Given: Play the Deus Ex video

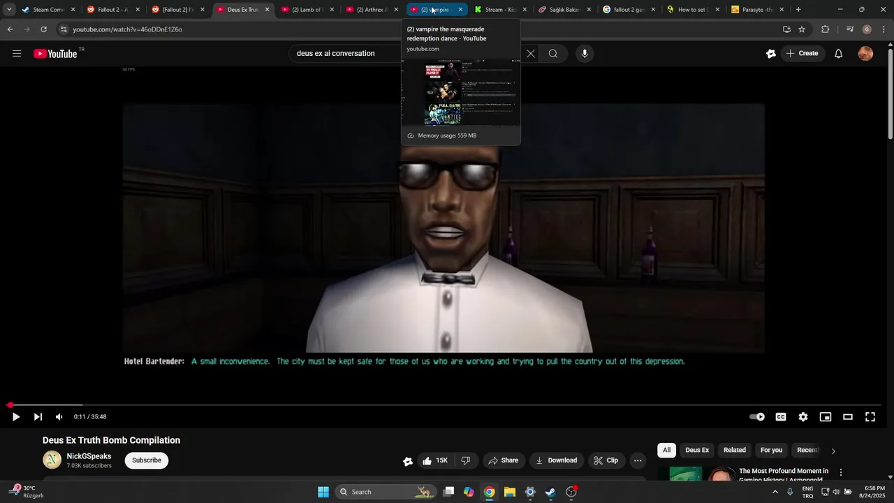Looking at the screenshot, I should click(15, 417).
